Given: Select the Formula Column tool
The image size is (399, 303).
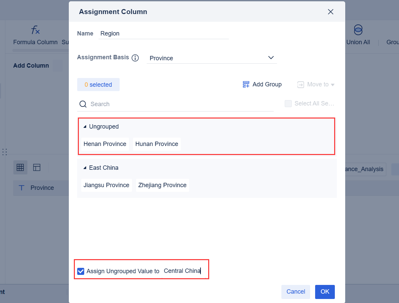Looking at the screenshot, I should click(35, 36).
